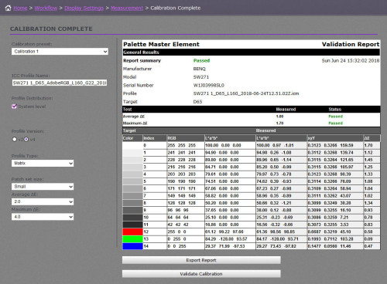Click the 'D65' target value
This screenshot has width=387, height=284.
click(197, 102)
